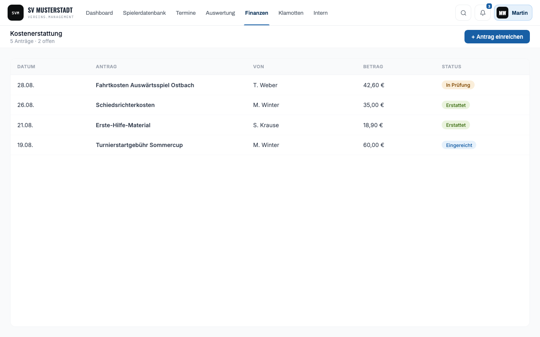Click the amount 35,00 €
540x337 pixels.
pyautogui.click(x=374, y=105)
